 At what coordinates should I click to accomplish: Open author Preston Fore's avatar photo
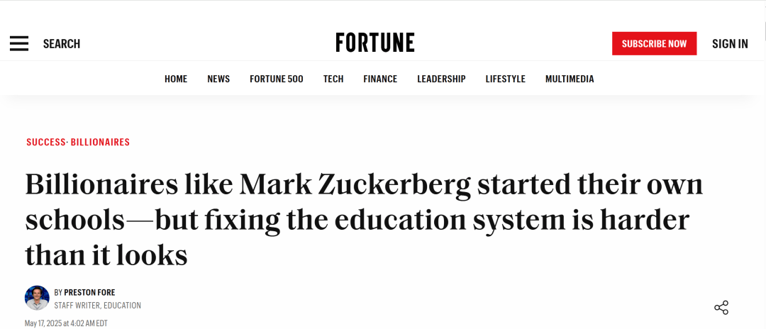pos(37,298)
